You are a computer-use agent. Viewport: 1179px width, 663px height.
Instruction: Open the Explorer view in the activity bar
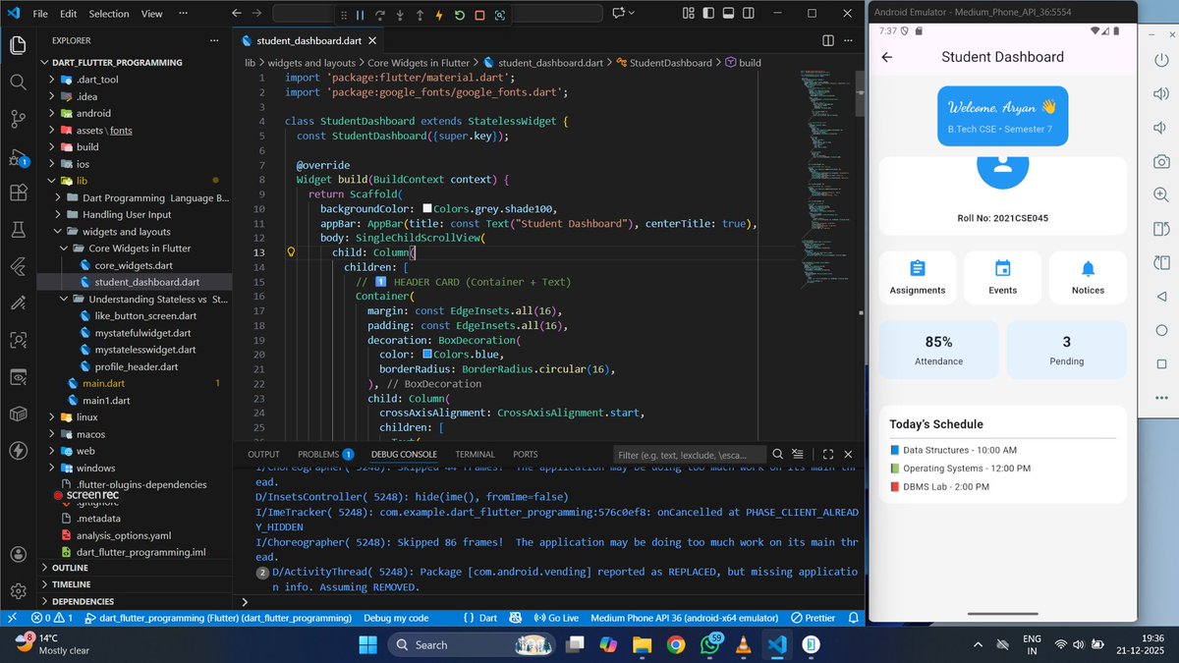point(18,46)
